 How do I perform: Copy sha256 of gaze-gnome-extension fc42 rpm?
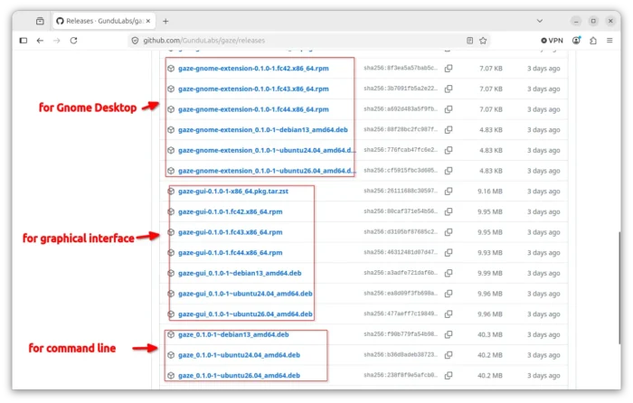click(x=449, y=68)
